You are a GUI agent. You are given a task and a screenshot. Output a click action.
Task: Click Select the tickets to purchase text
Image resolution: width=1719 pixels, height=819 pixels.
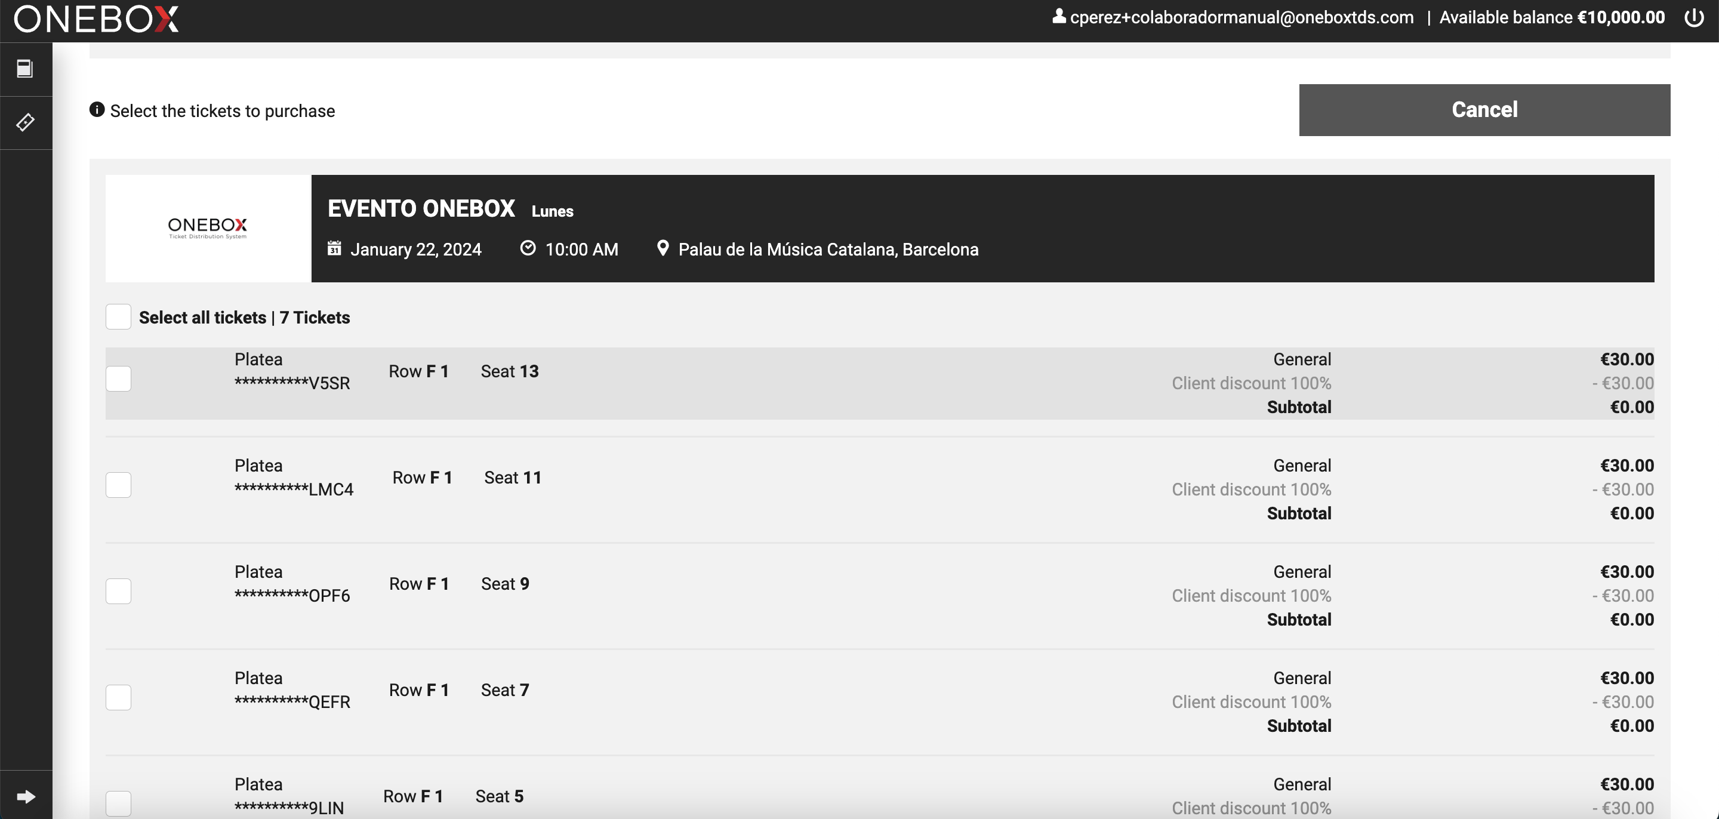(222, 111)
